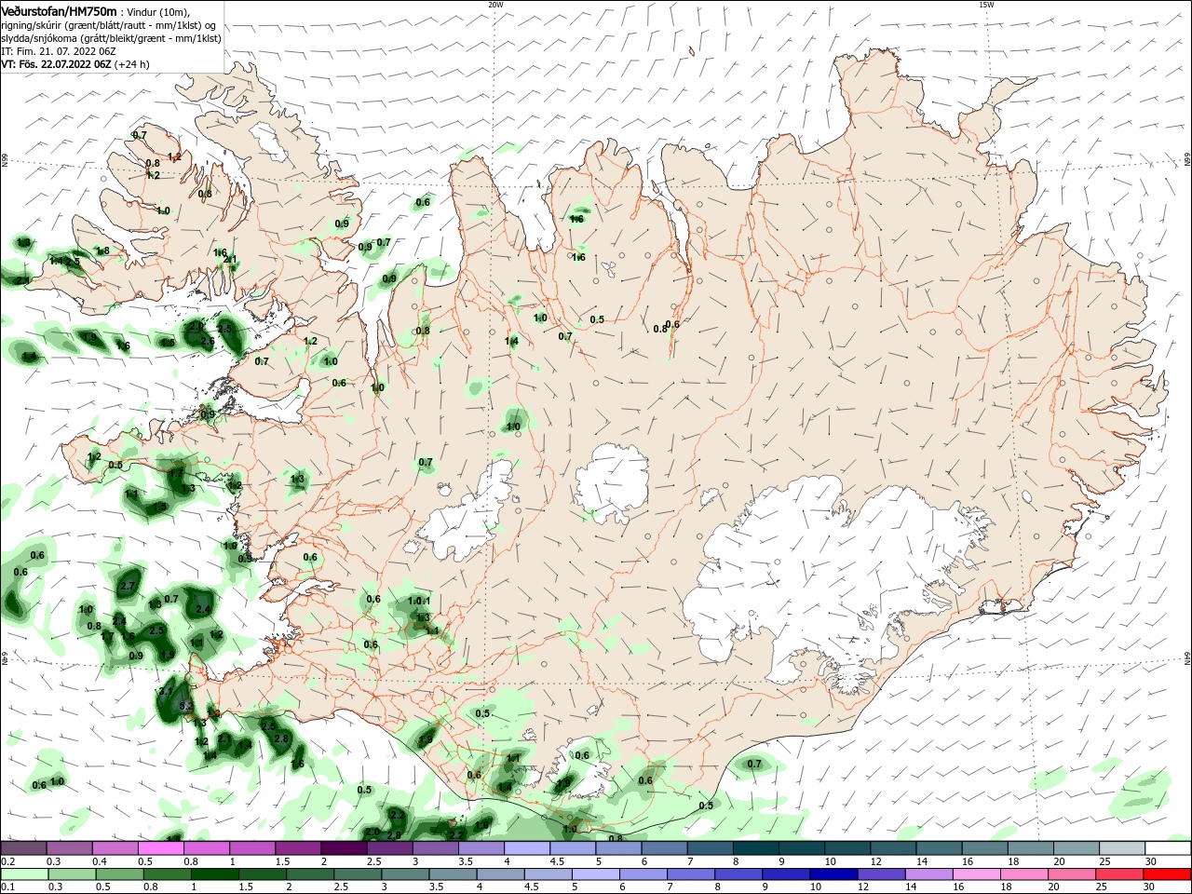Pick the bottom legend pale green swatch at 0.1

23,874
